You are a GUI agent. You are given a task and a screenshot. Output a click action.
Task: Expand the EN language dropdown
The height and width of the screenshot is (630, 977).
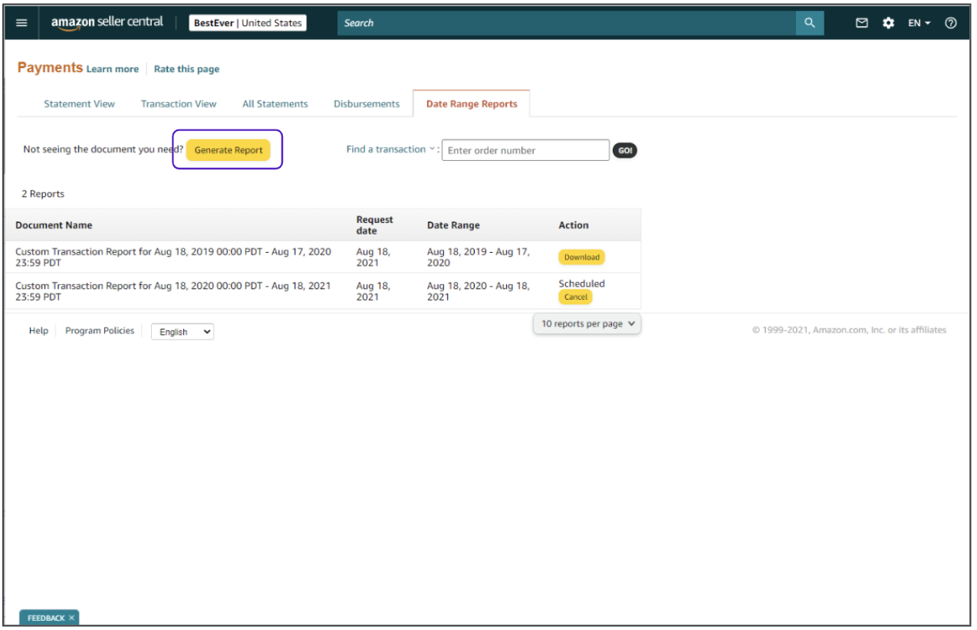tap(919, 23)
